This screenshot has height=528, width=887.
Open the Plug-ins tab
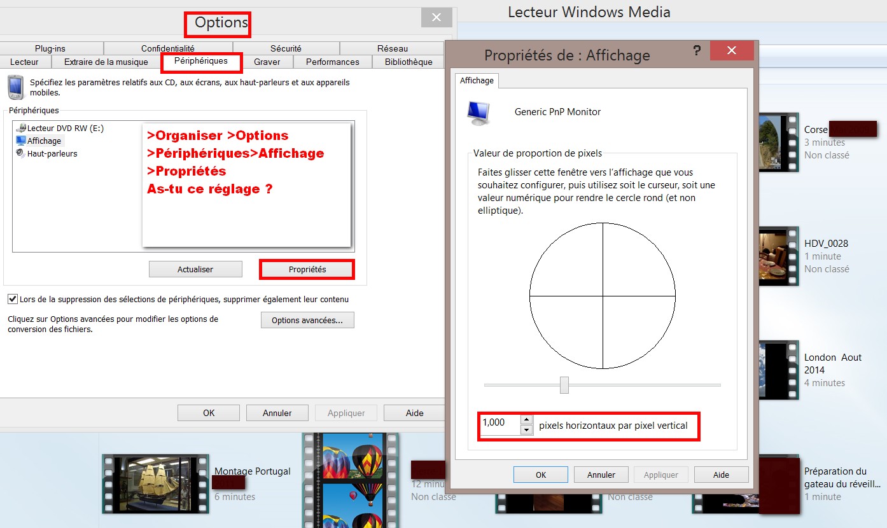[50, 48]
